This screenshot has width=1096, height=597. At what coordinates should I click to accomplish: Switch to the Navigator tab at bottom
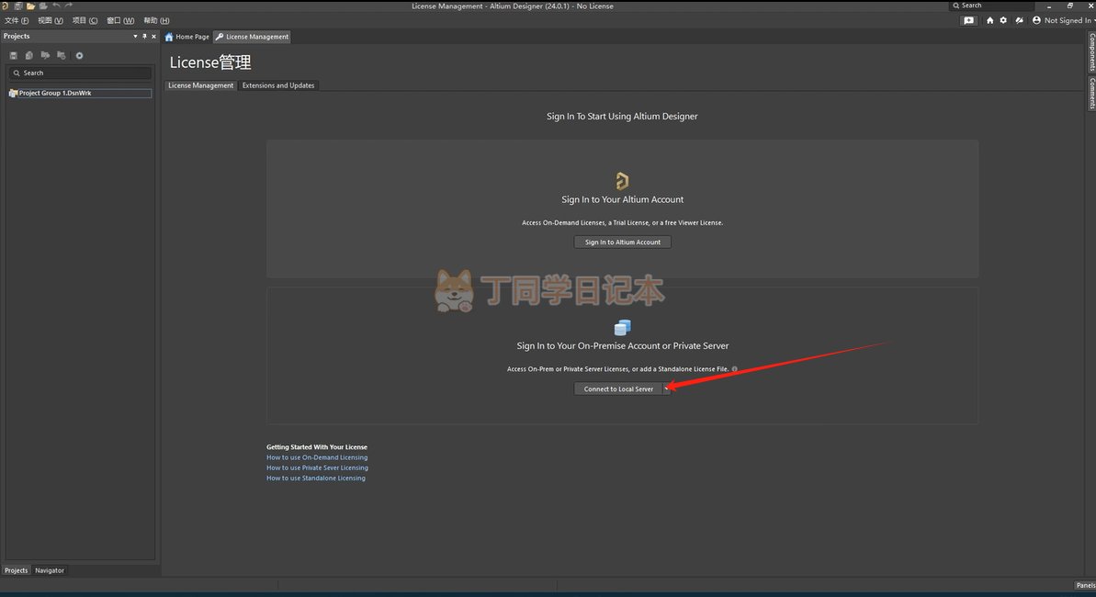50,570
